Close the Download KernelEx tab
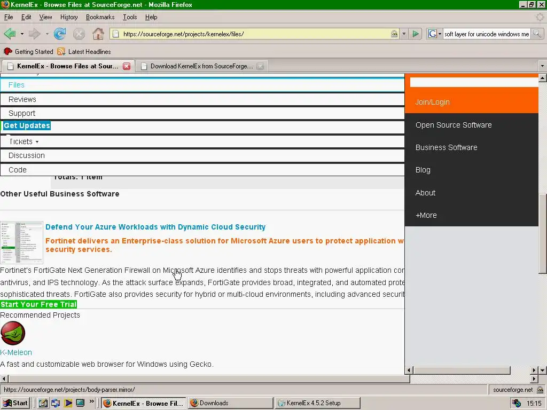The width and height of the screenshot is (547, 410). point(260,66)
